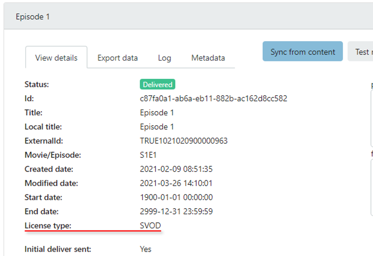Viewport: 373px width, 256px height.
Task: Click the green Delivered status badge
Action: coord(157,84)
